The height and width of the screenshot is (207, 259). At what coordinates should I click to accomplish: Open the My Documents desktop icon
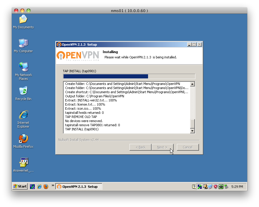[x=23, y=22]
